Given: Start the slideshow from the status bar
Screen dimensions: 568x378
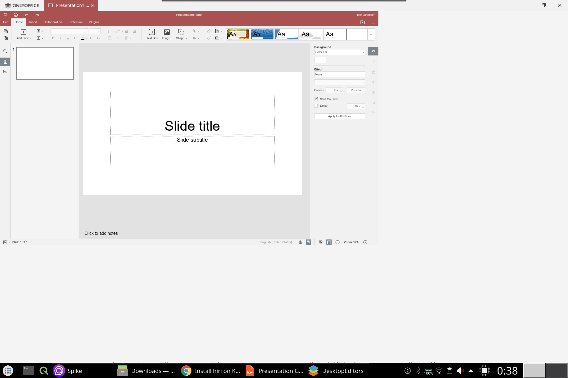Looking at the screenshot, I should 5,242.
